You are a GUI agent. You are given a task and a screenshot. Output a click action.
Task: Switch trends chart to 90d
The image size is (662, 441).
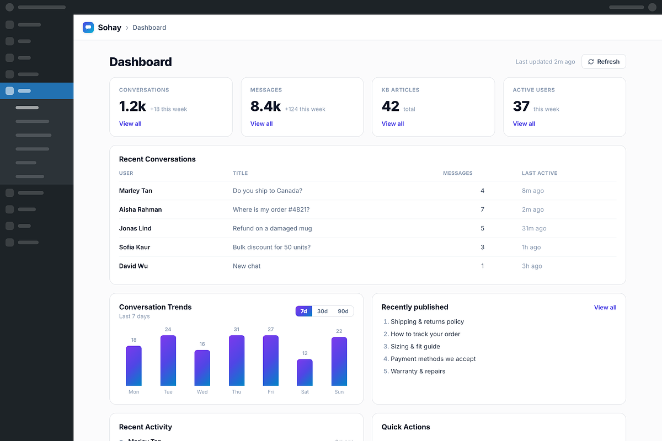point(343,311)
